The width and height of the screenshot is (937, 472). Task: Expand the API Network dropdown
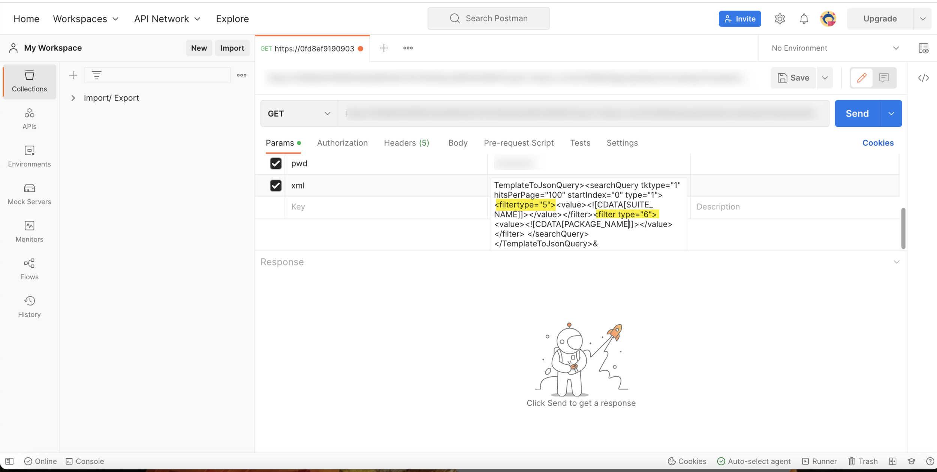(x=168, y=19)
